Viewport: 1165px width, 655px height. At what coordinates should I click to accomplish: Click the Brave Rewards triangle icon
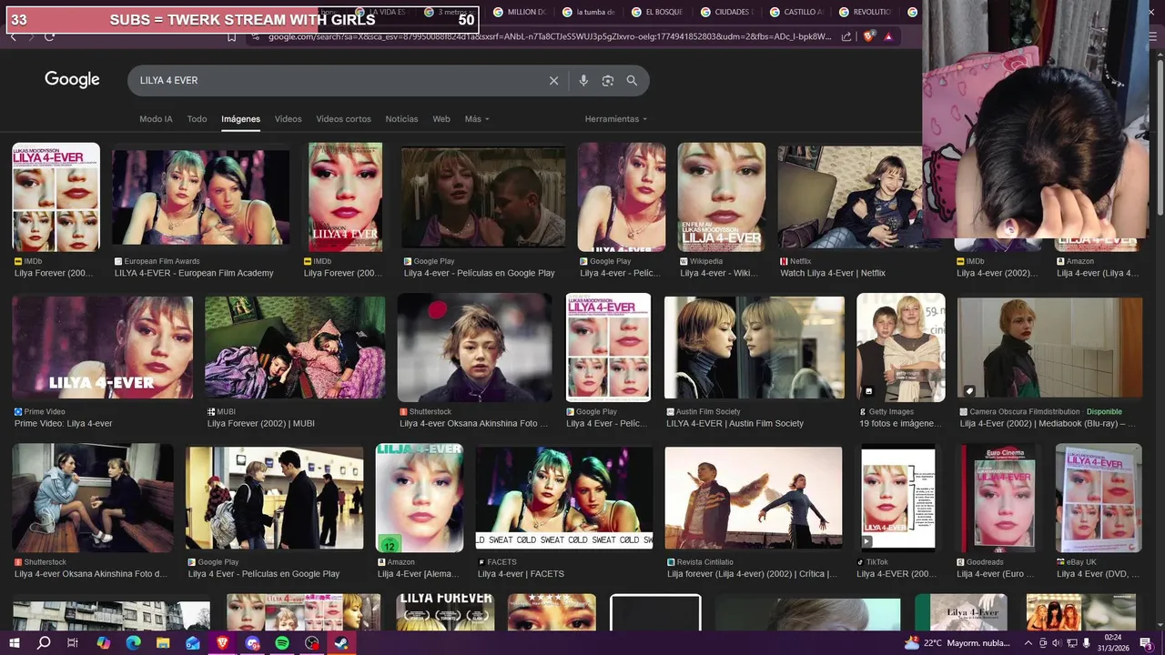point(888,36)
